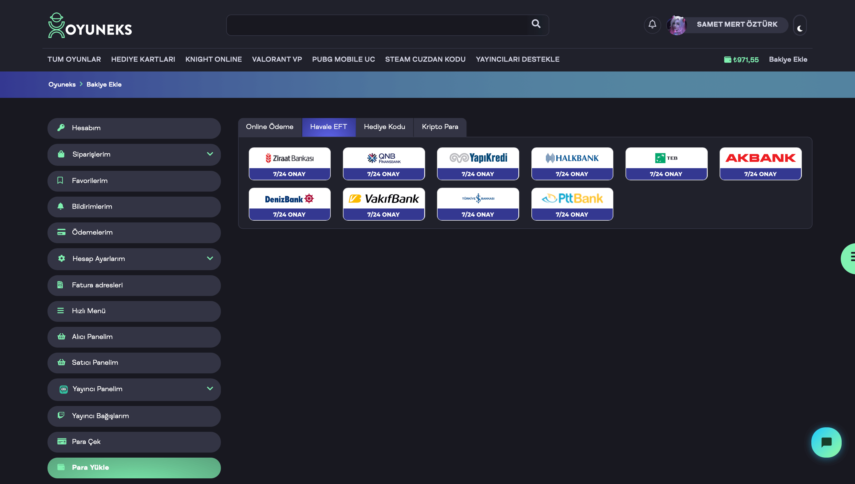The width and height of the screenshot is (855, 484).
Task: Click the search magnifier icon
Action: click(536, 24)
